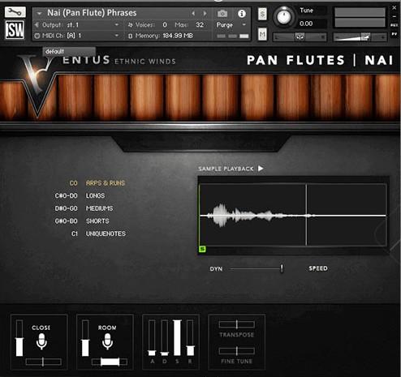Screen dimensions: 401x377
Task: Toggle the PV button in header
Action: coord(394,34)
